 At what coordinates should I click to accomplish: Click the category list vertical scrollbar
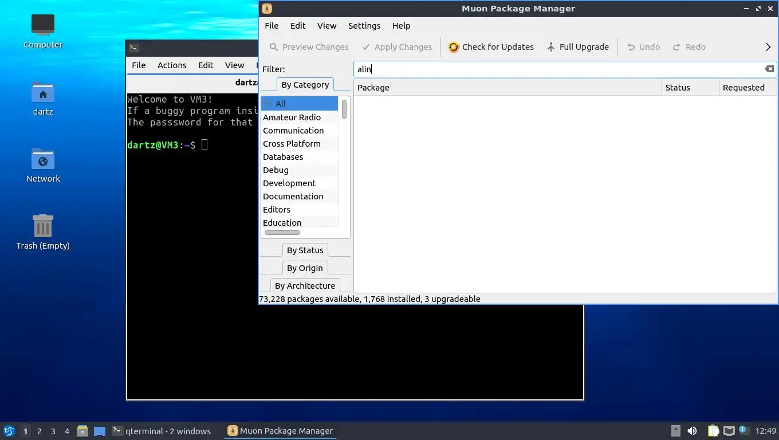(x=344, y=109)
